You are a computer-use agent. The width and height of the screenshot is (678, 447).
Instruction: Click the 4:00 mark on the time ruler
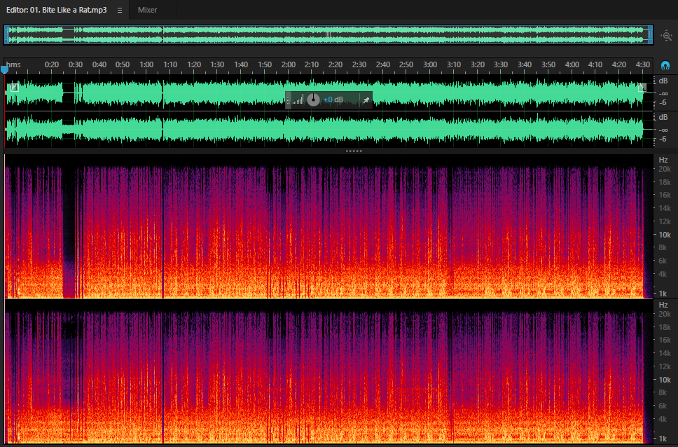[572, 64]
